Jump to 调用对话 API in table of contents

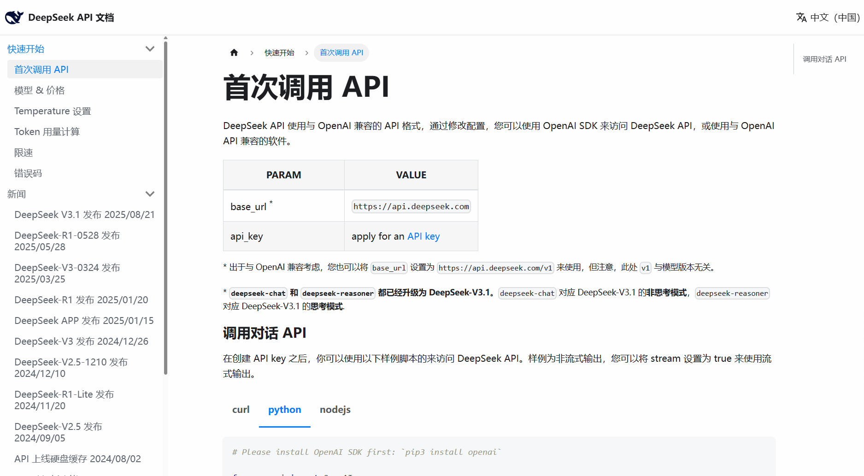pos(824,59)
